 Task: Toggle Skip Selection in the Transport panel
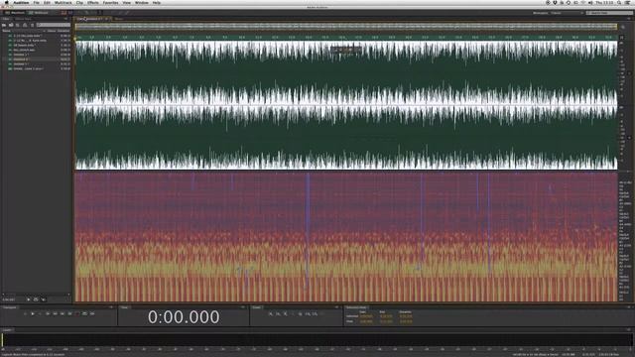[x=92, y=313]
